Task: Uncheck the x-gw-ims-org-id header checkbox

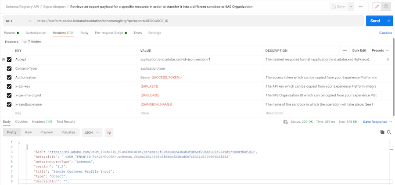Action: (x=9, y=96)
